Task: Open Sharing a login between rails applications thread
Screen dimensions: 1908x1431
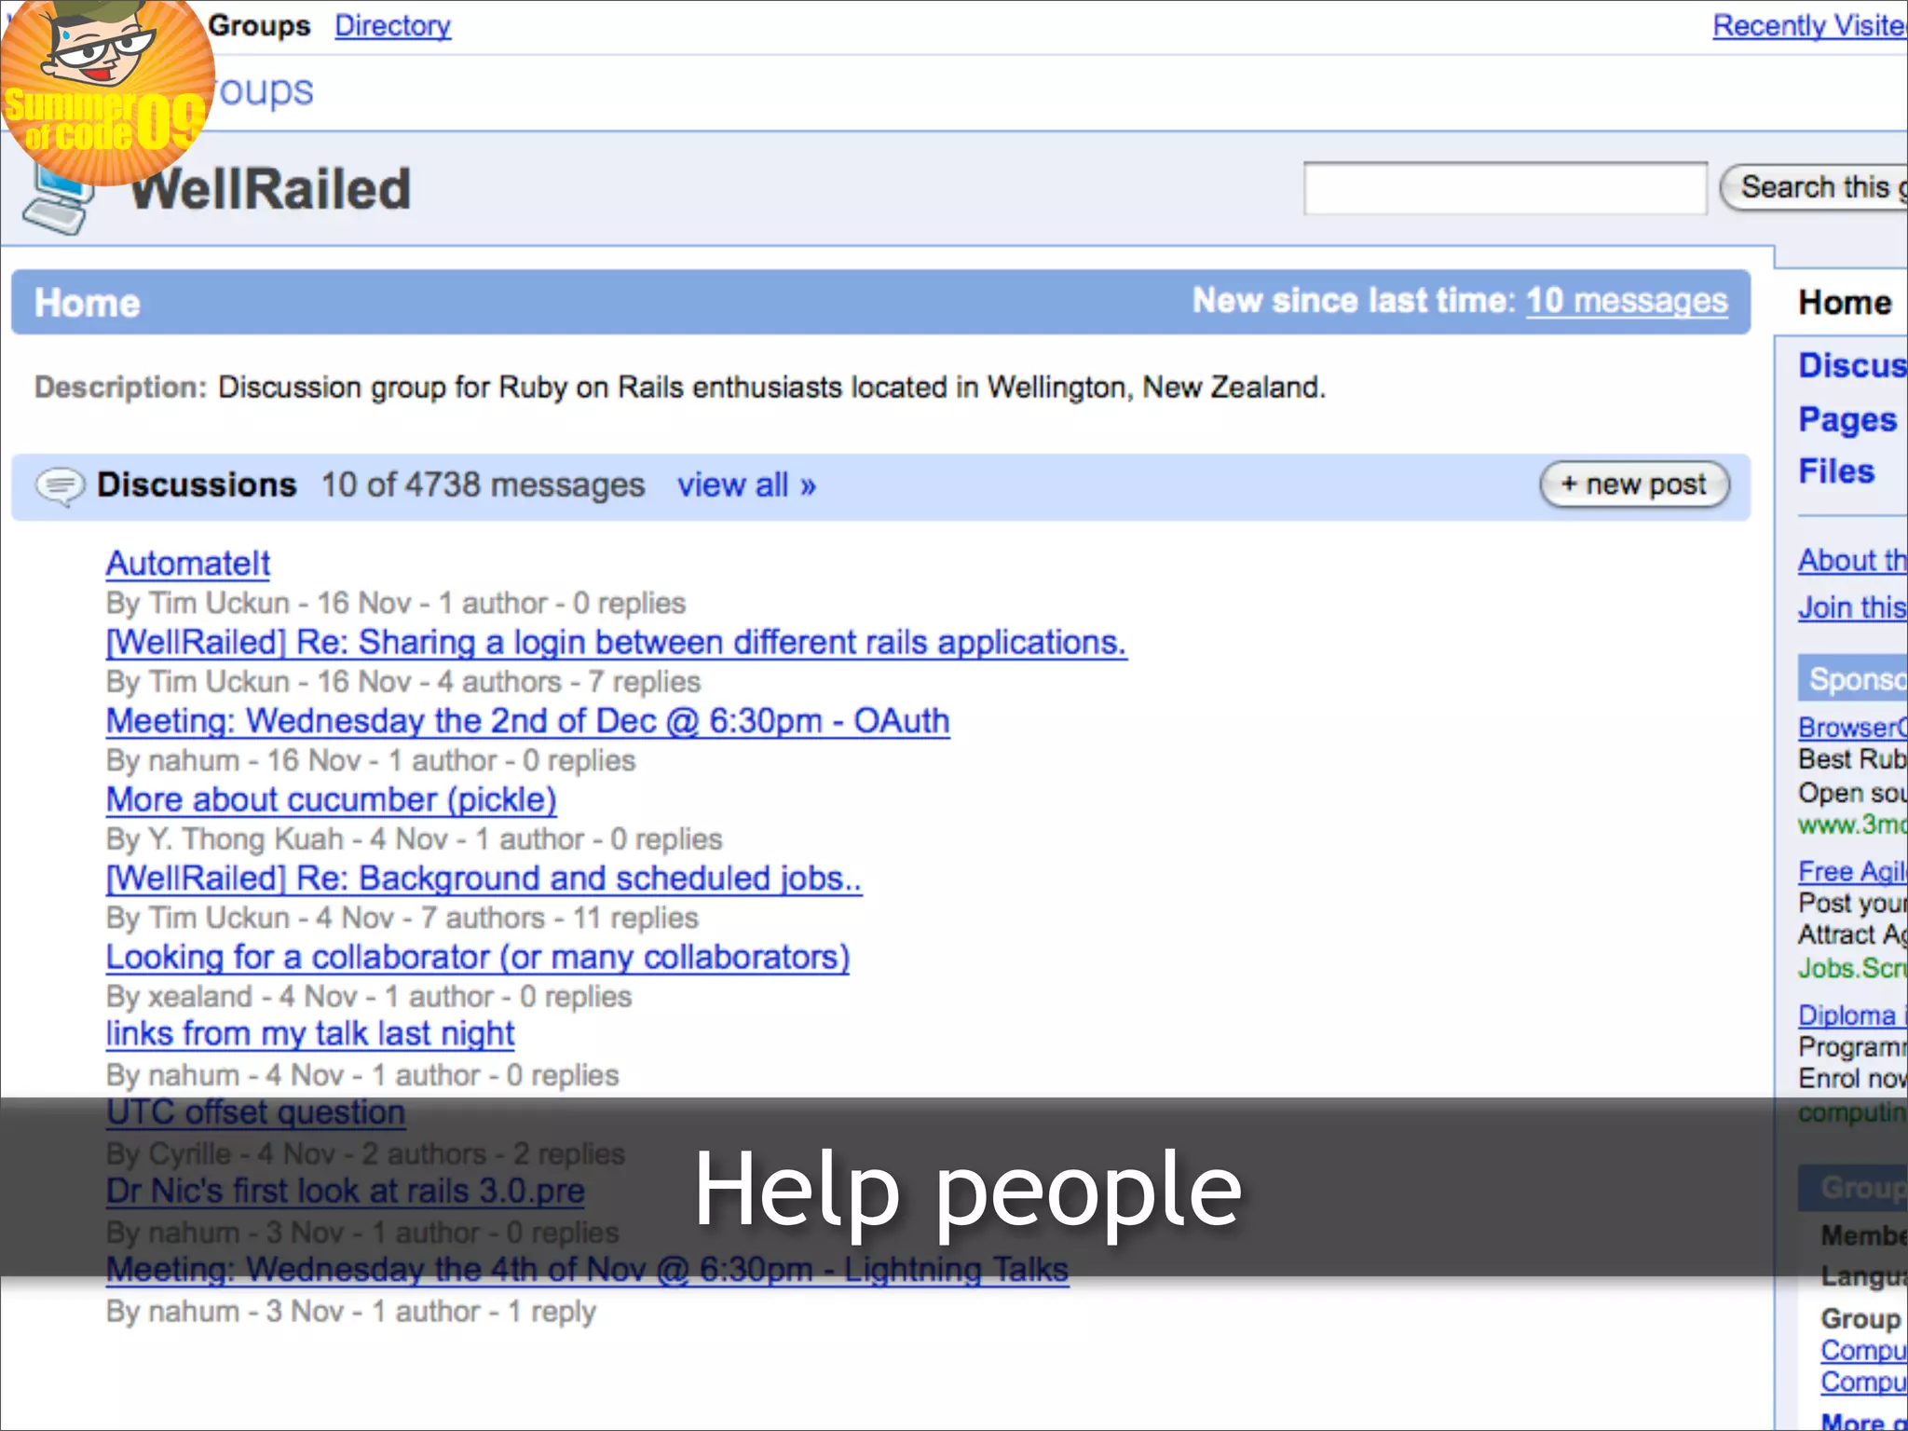Action: tap(616, 642)
